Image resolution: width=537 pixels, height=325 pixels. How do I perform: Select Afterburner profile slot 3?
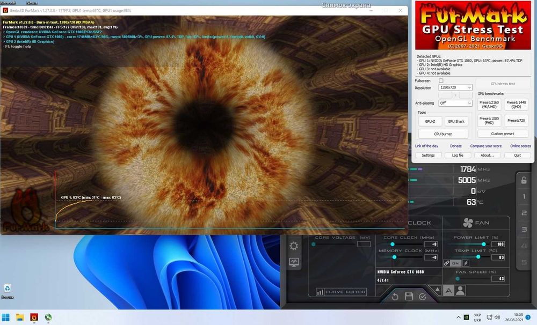point(524,229)
